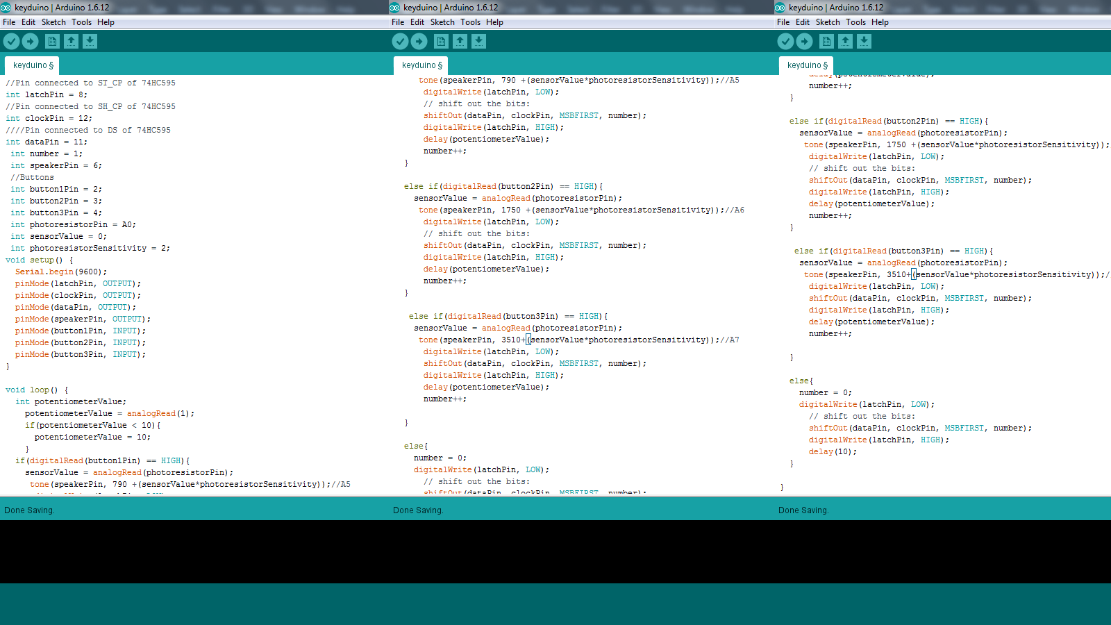Click Save sketch down-arrow icon in right window
The height and width of the screenshot is (625, 1111).
pos(864,41)
